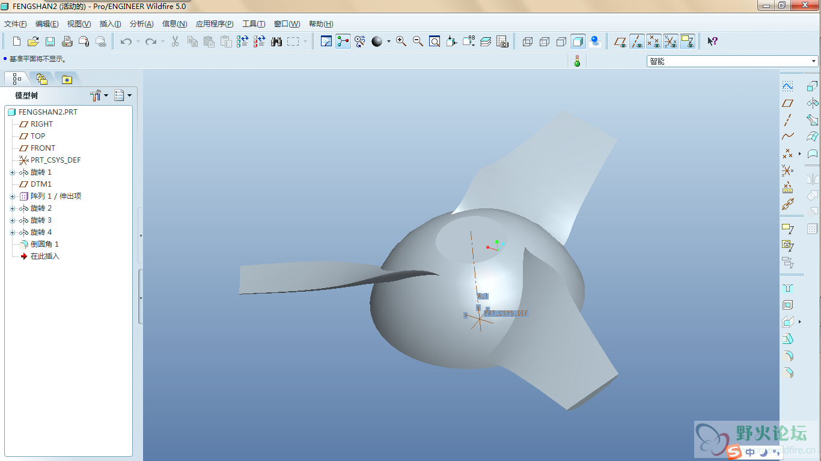Open the 分析(A) menu
Image resolution: width=821 pixels, height=461 pixels.
141,24
